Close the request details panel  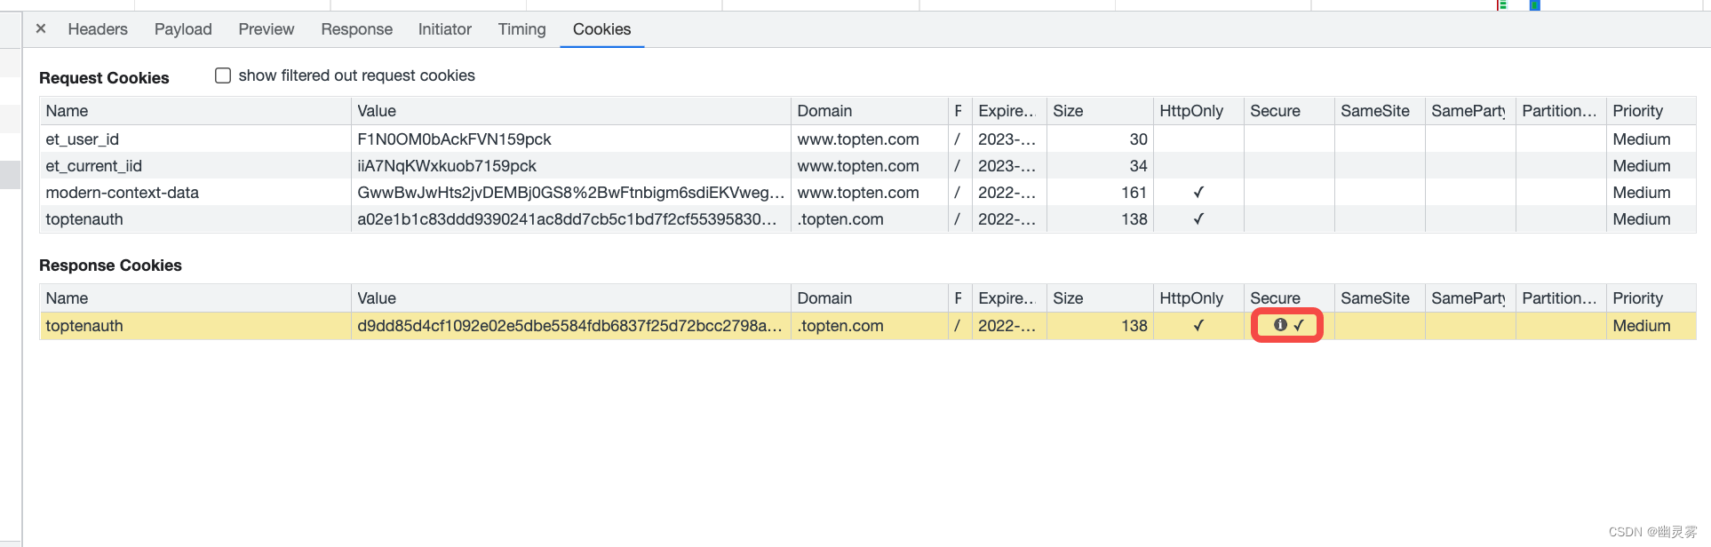pos(41,28)
